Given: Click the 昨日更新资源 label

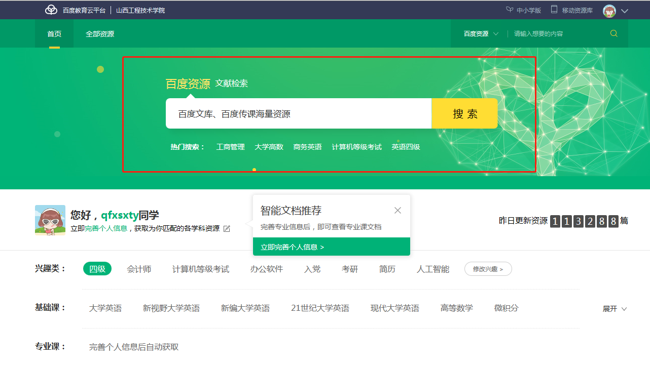Looking at the screenshot, I should [523, 221].
